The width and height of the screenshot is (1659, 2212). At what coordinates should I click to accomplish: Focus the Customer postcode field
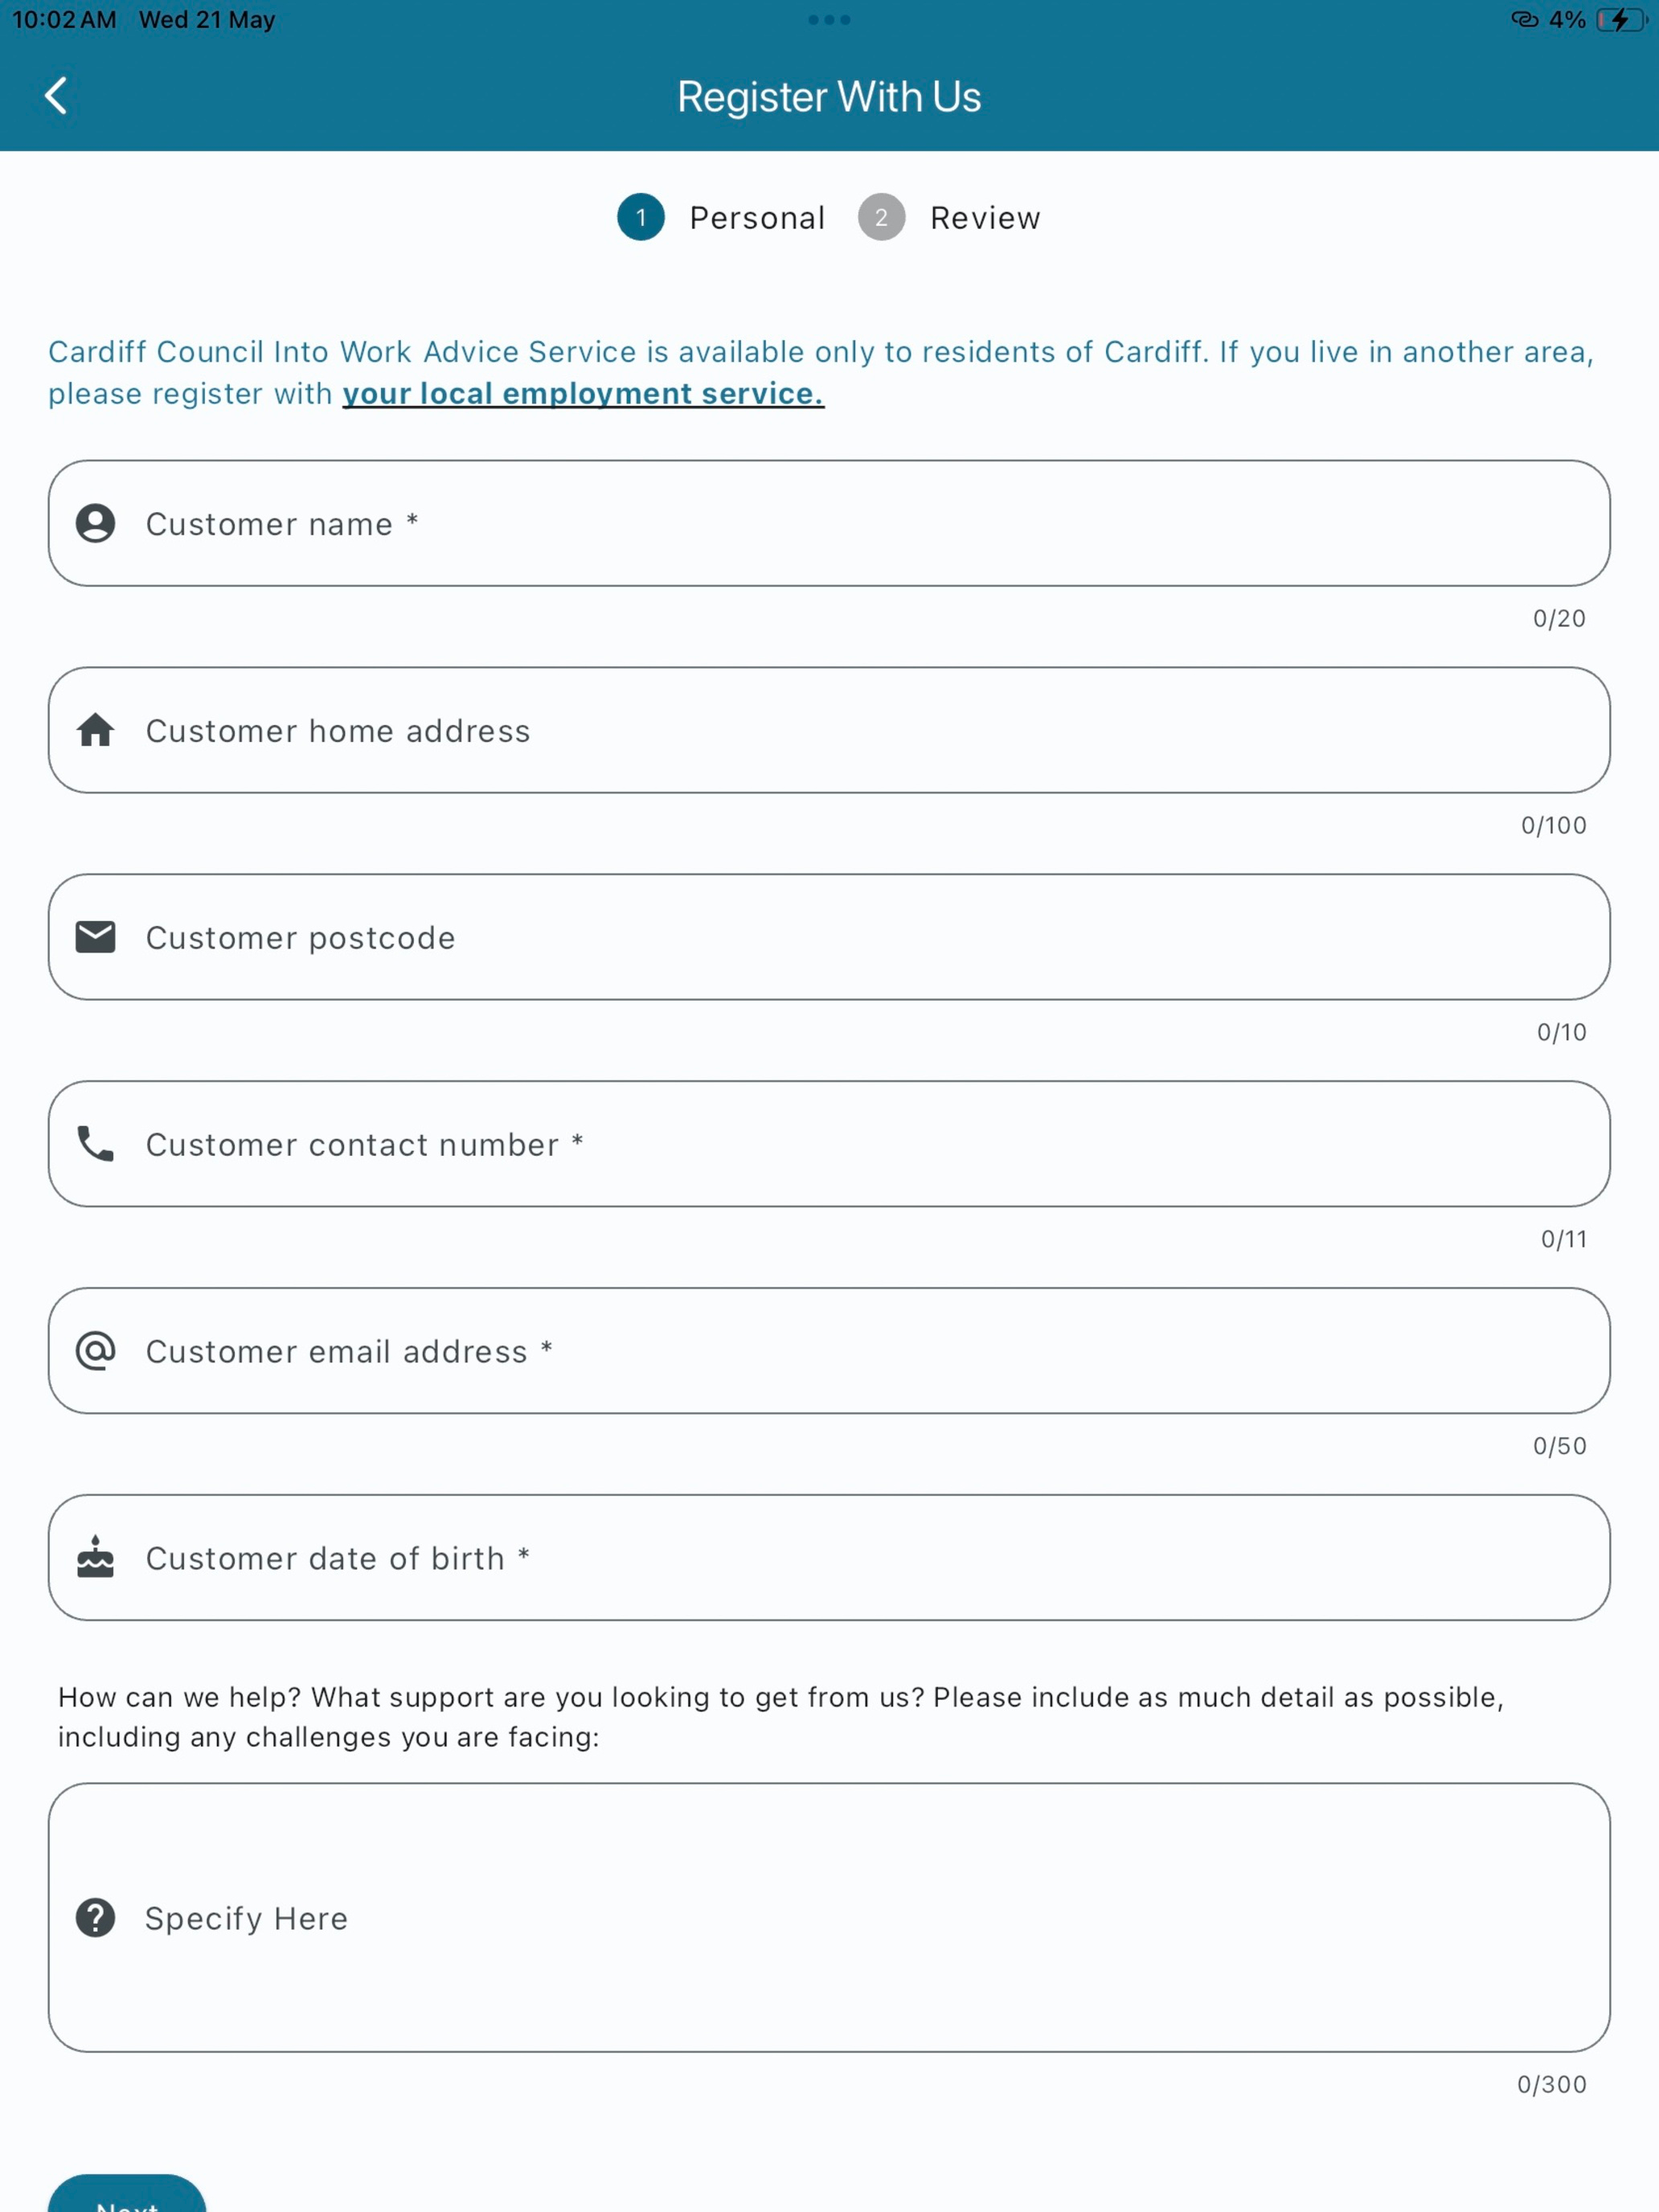[x=829, y=937]
